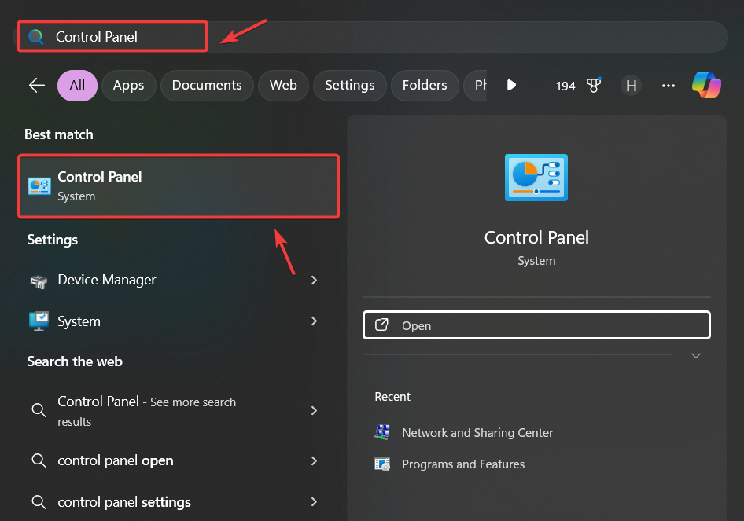744x521 pixels.
Task: Click the Programs and Features icon
Action: tap(382, 464)
